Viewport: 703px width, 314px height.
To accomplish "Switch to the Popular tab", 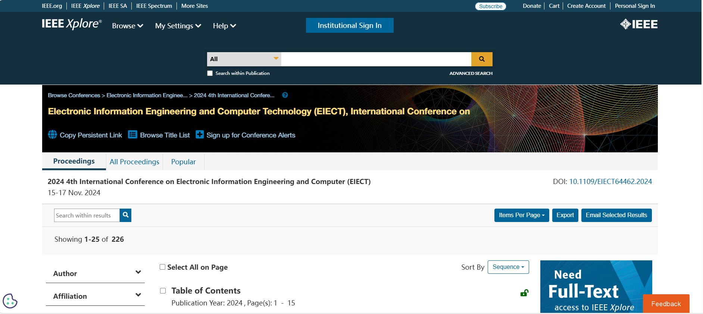I will 183,162.
